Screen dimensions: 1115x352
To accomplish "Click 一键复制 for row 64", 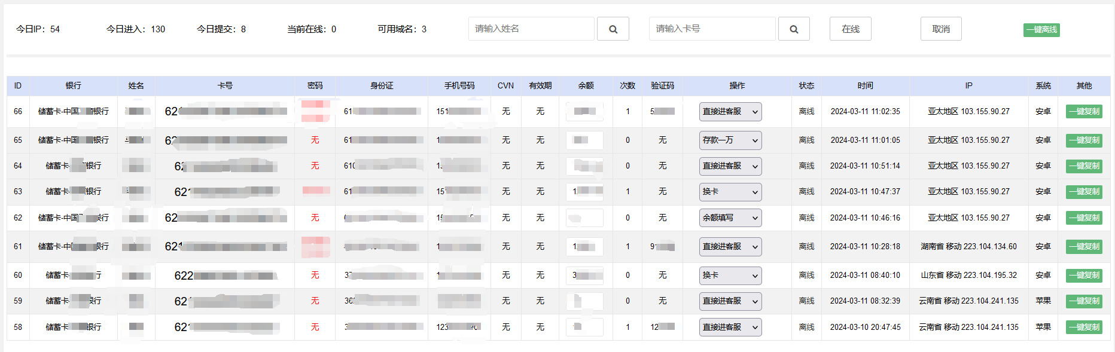I will pyautogui.click(x=1084, y=166).
